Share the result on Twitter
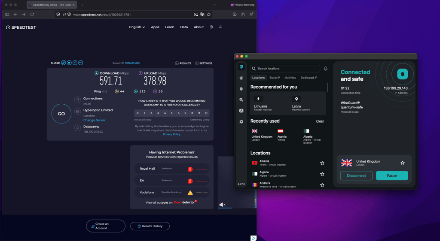This screenshot has width=440, height=241. coord(69,63)
